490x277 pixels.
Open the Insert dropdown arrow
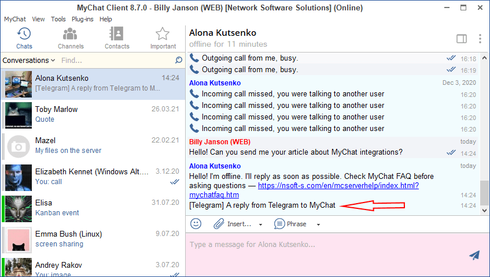[260, 224]
